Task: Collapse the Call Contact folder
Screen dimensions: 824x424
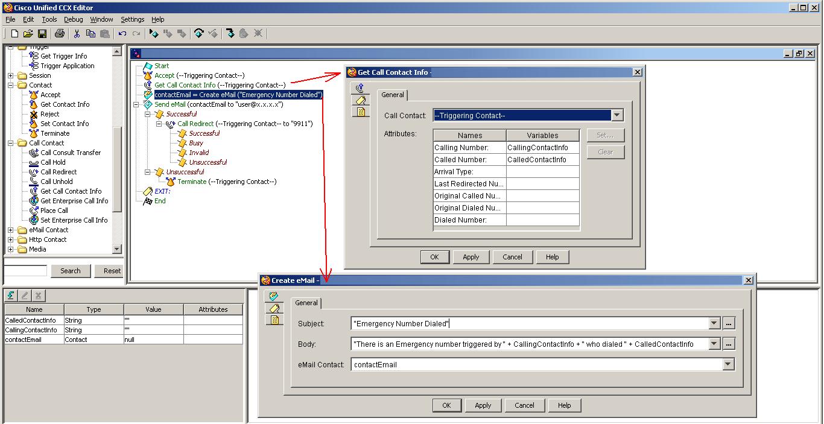Action: click(11, 144)
